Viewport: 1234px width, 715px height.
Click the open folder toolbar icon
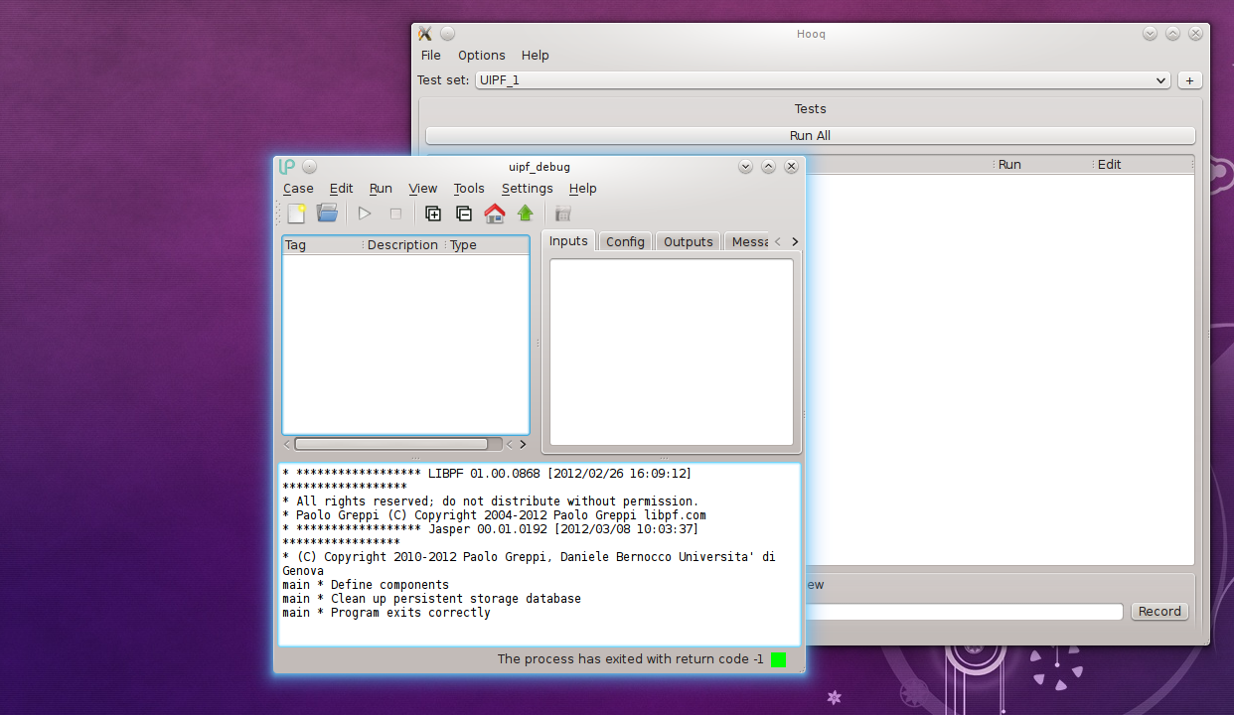(x=327, y=214)
